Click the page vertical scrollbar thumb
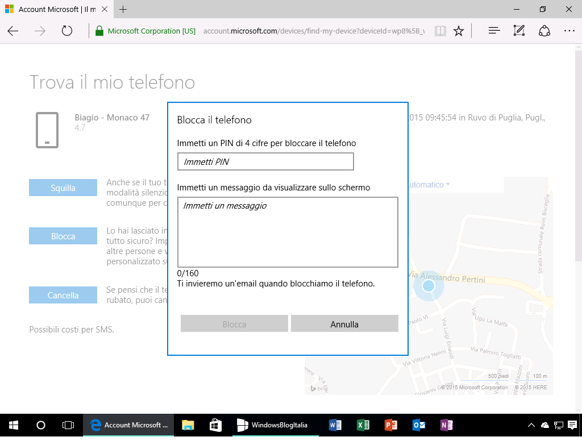 click(x=578, y=156)
